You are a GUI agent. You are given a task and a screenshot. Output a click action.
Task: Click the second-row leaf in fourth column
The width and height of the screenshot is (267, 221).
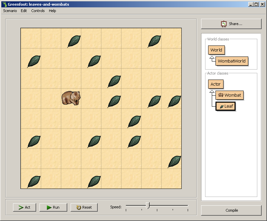tap(94, 62)
